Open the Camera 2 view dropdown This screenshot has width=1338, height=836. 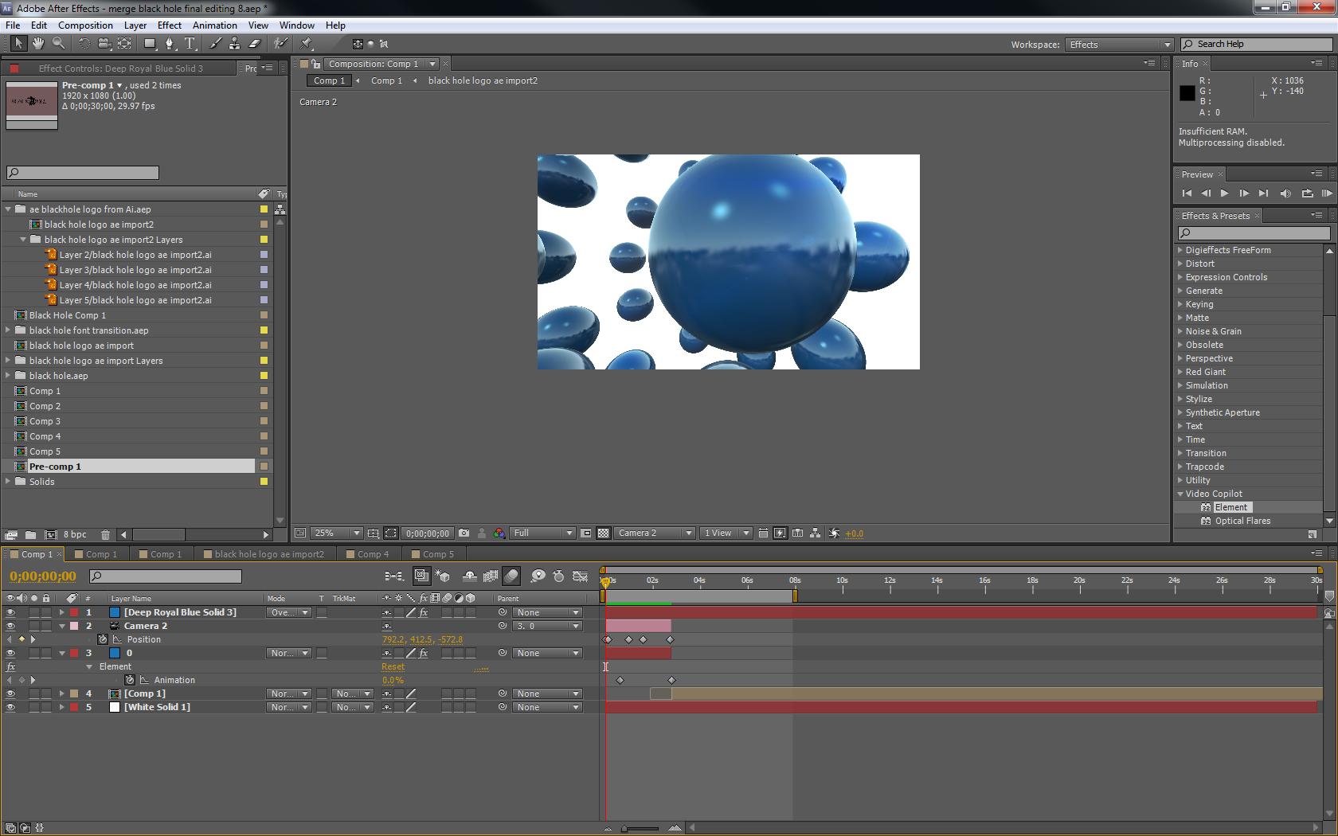click(x=653, y=533)
